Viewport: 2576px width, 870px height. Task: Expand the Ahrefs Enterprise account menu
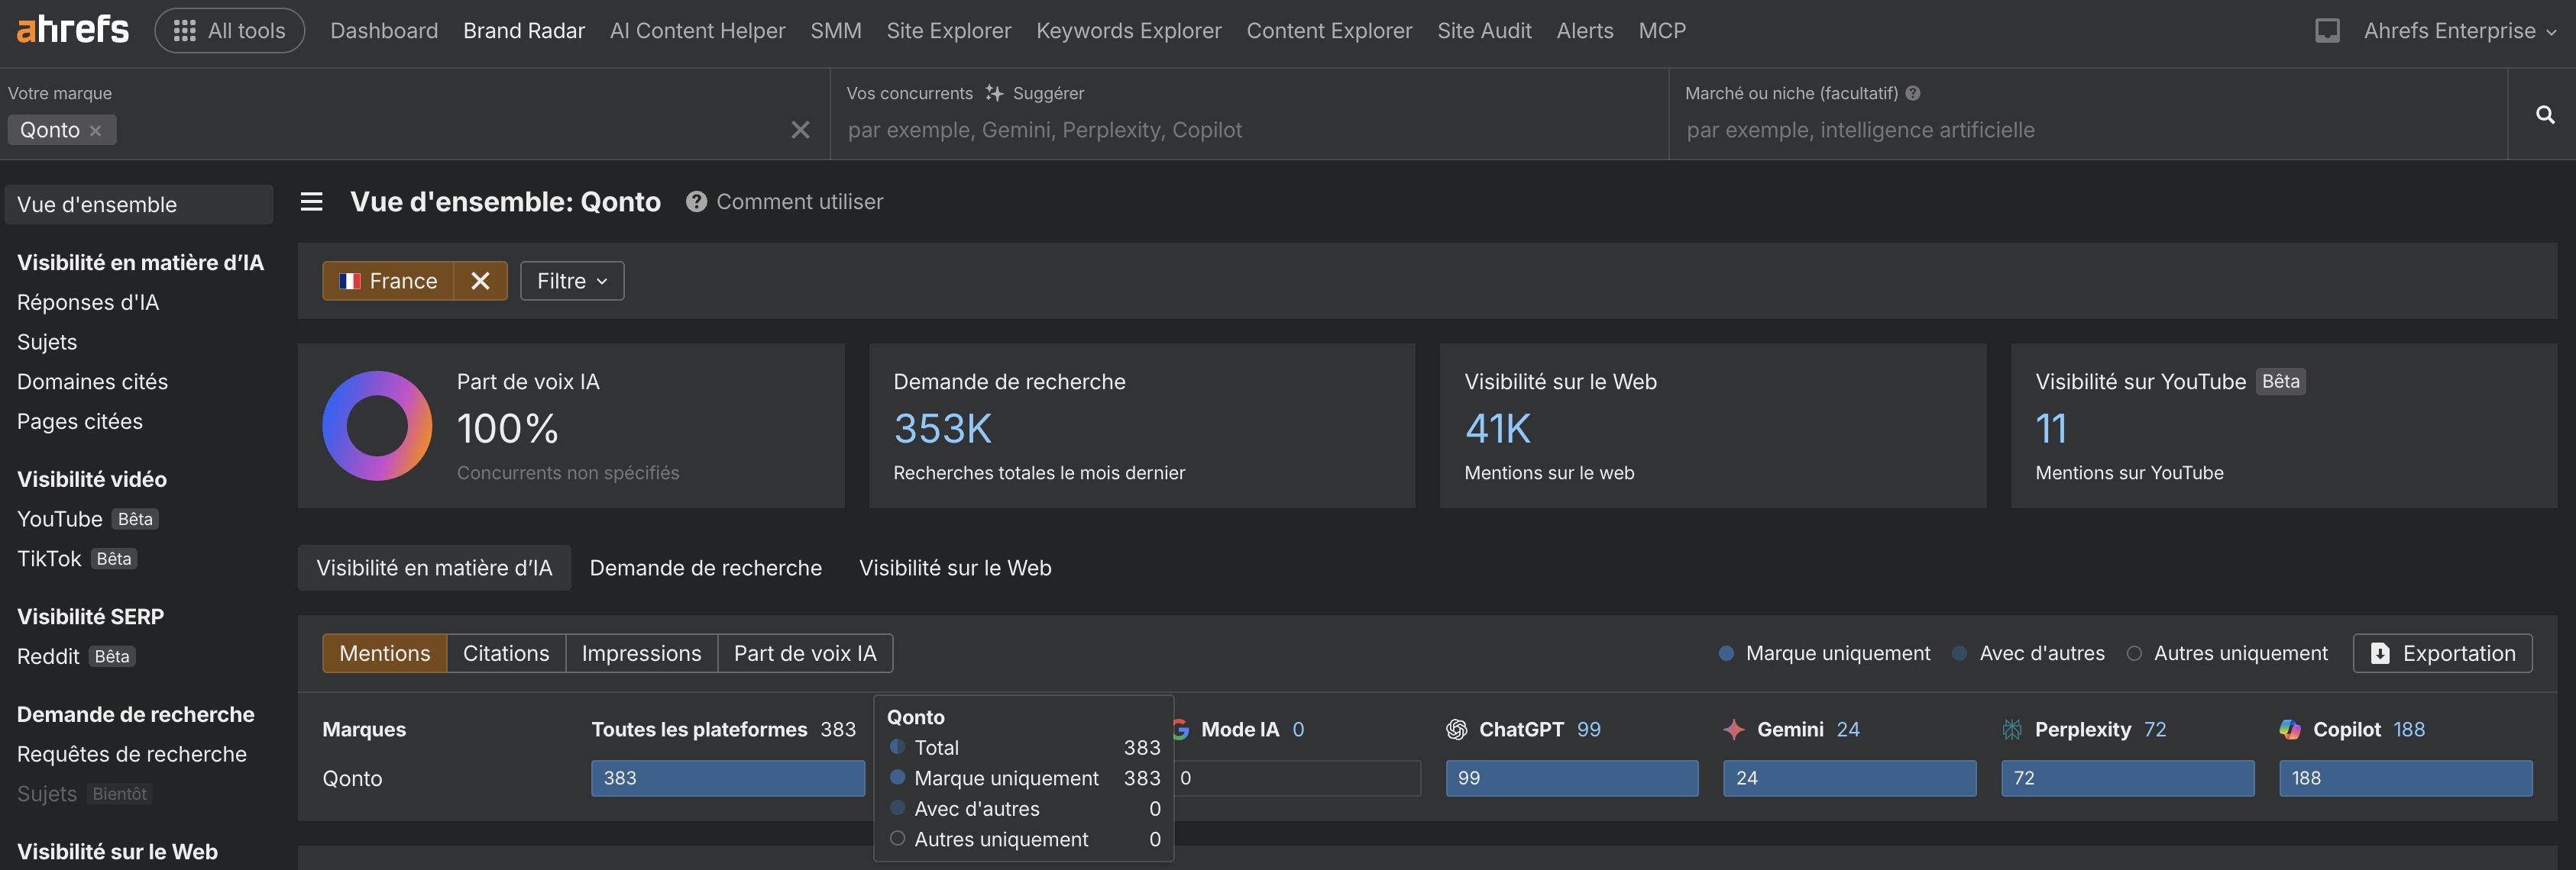tap(2459, 31)
